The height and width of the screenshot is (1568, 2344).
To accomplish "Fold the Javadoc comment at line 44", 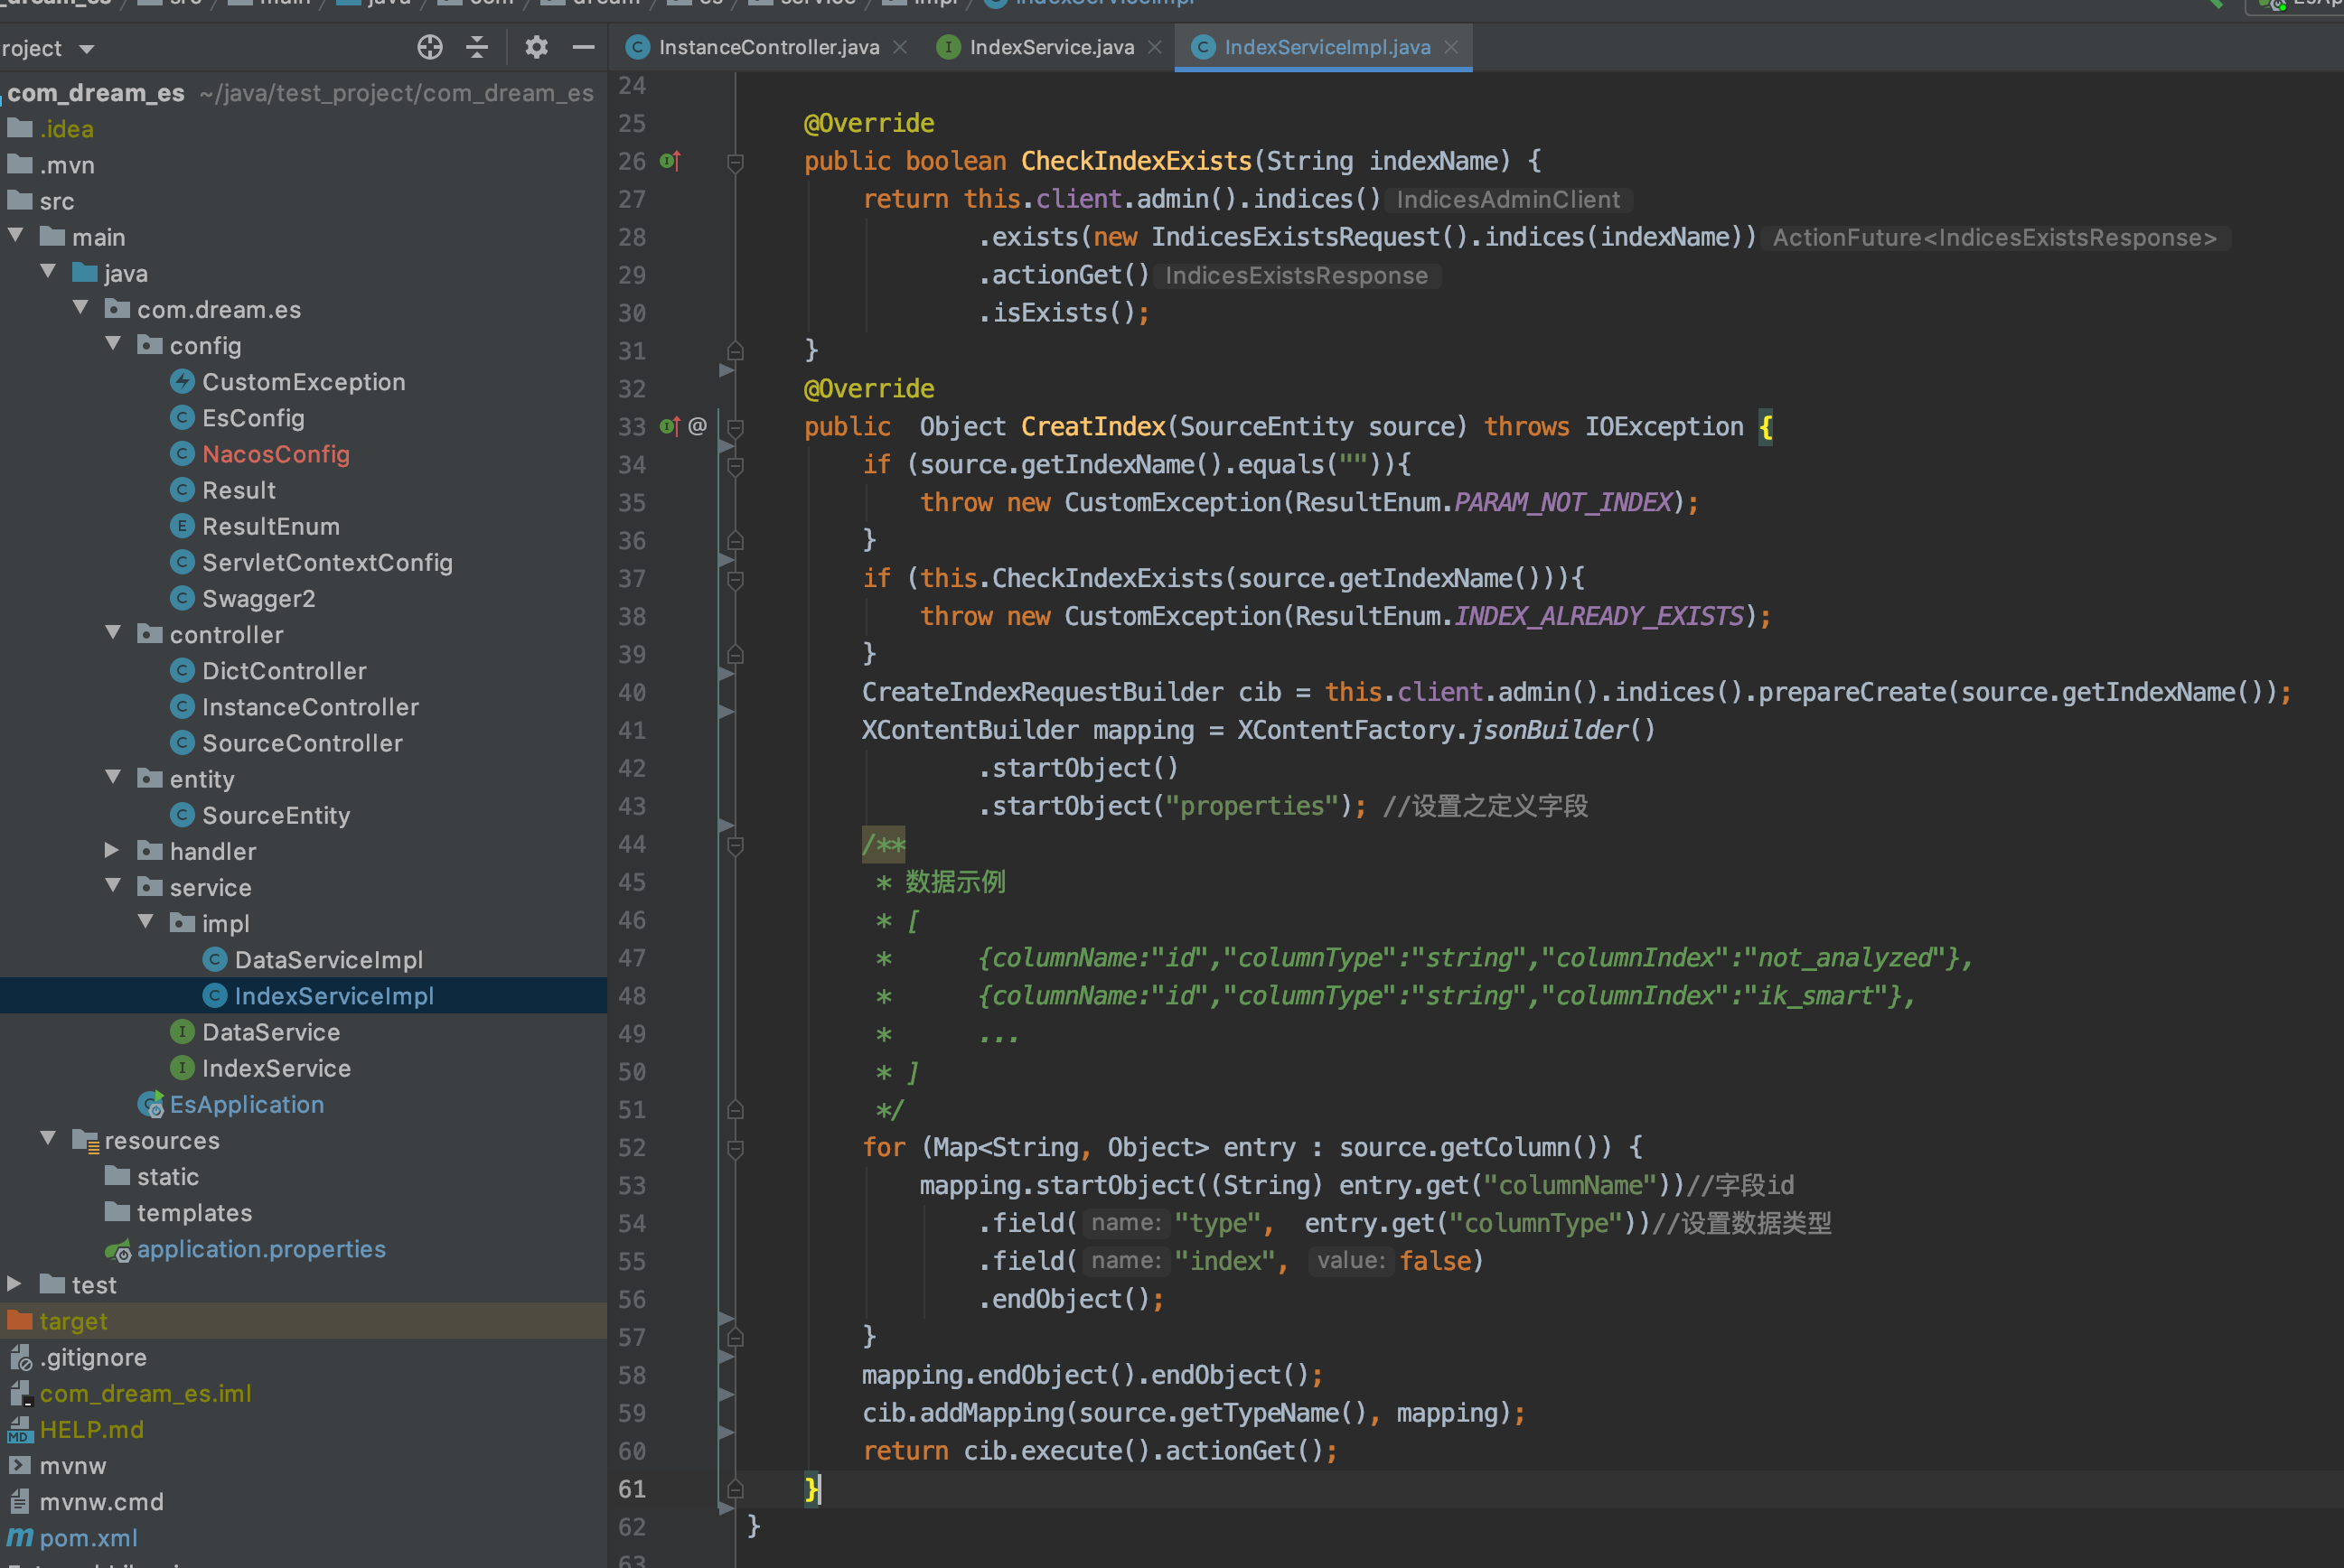I will point(736,845).
